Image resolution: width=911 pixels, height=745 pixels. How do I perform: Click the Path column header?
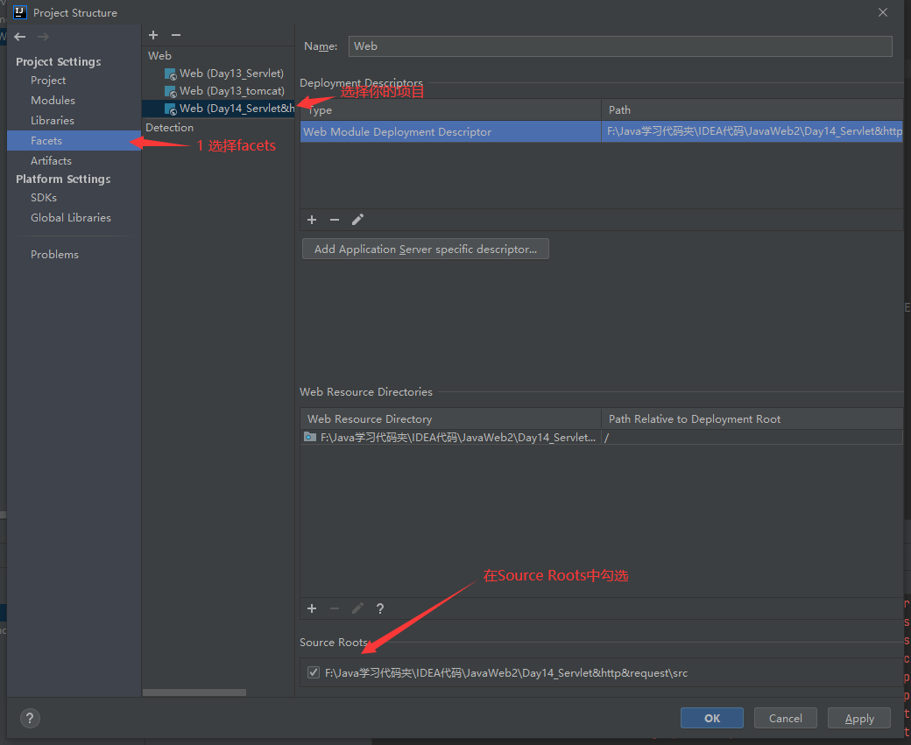[752, 109]
